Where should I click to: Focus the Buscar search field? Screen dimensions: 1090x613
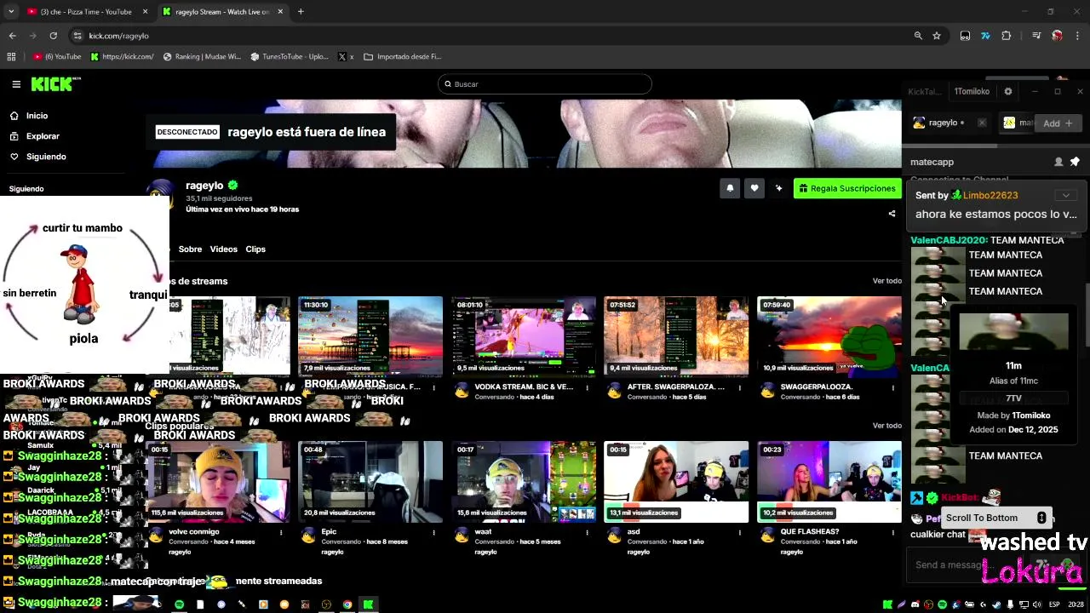[x=545, y=84]
